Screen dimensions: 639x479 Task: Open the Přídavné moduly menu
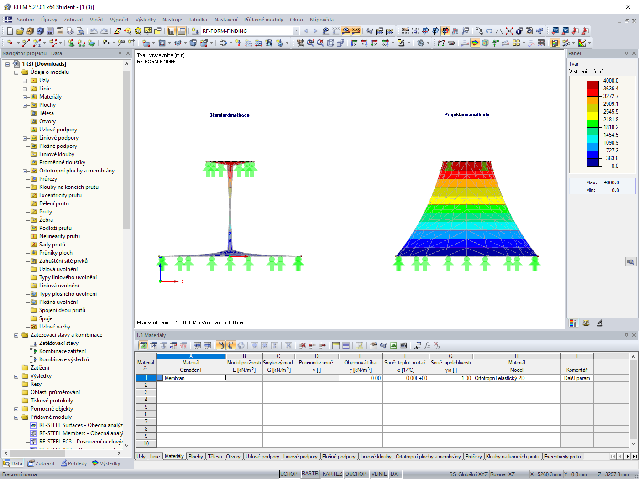coord(263,20)
